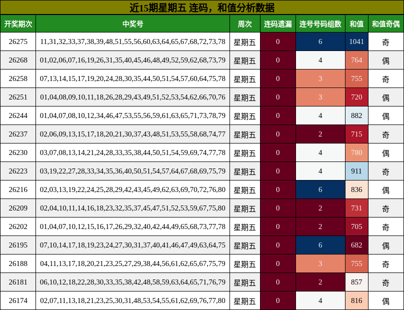This screenshot has width=404, height=310.
Task: Click sum value 682
Action: tap(356, 245)
